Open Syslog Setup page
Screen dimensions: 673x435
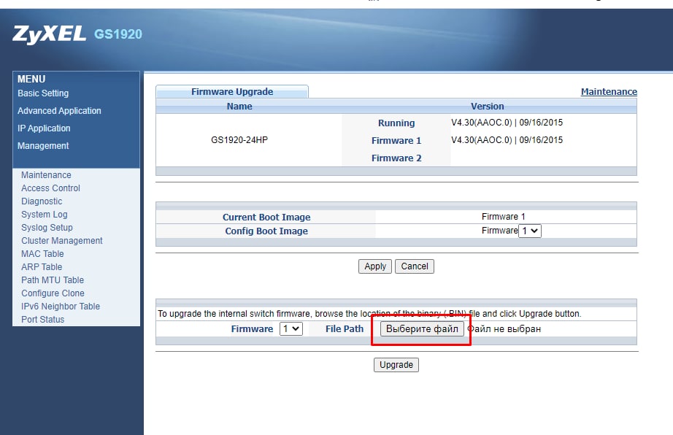pyautogui.click(x=47, y=228)
